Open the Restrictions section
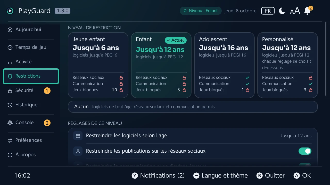The image size is (330, 185). tap(31, 76)
